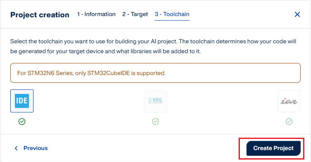The width and height of the screenshot is (311, 162).
Task: Go back using the Previous link
Action: pos(36,148)
